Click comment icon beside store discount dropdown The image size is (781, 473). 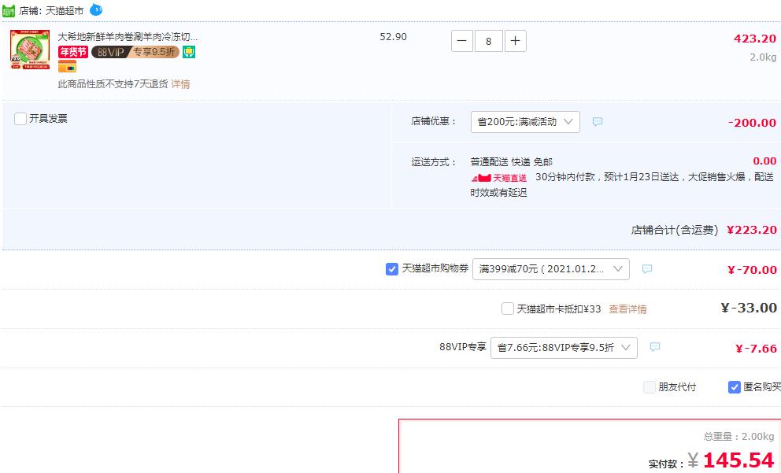(x=598, y=121)
